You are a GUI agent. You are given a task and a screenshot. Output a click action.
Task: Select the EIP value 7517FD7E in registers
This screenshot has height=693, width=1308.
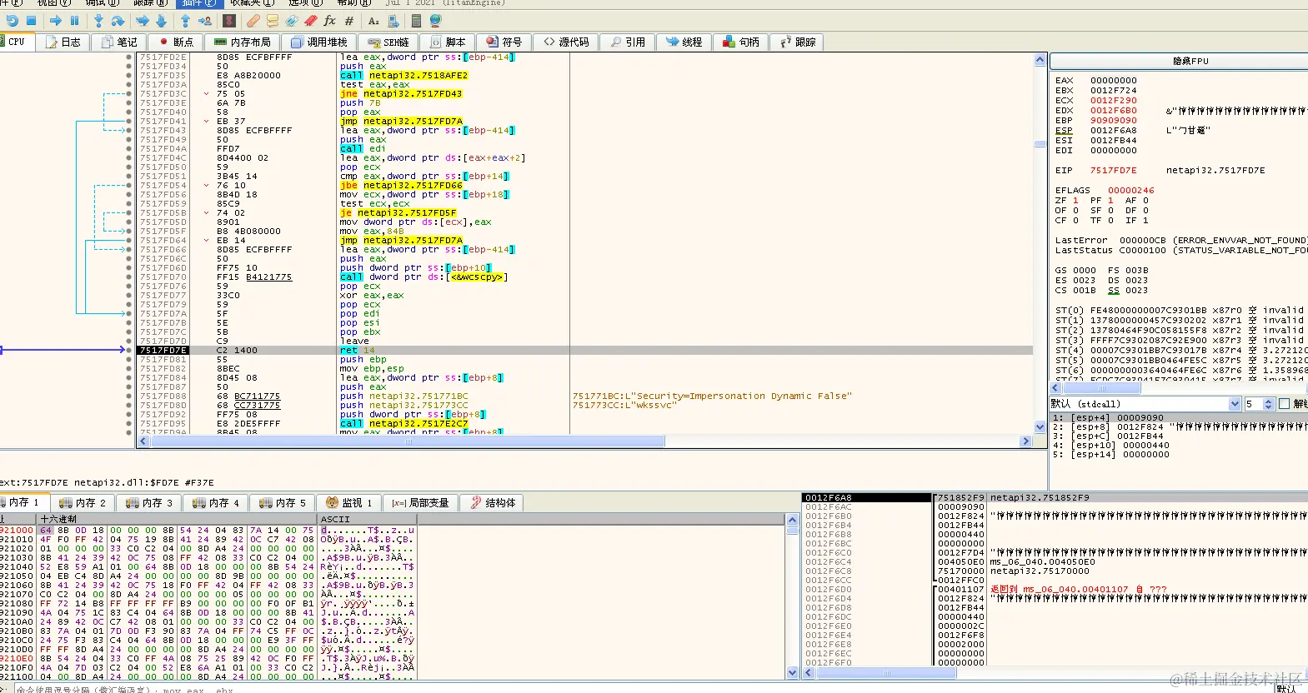[x=1113, y=171]
